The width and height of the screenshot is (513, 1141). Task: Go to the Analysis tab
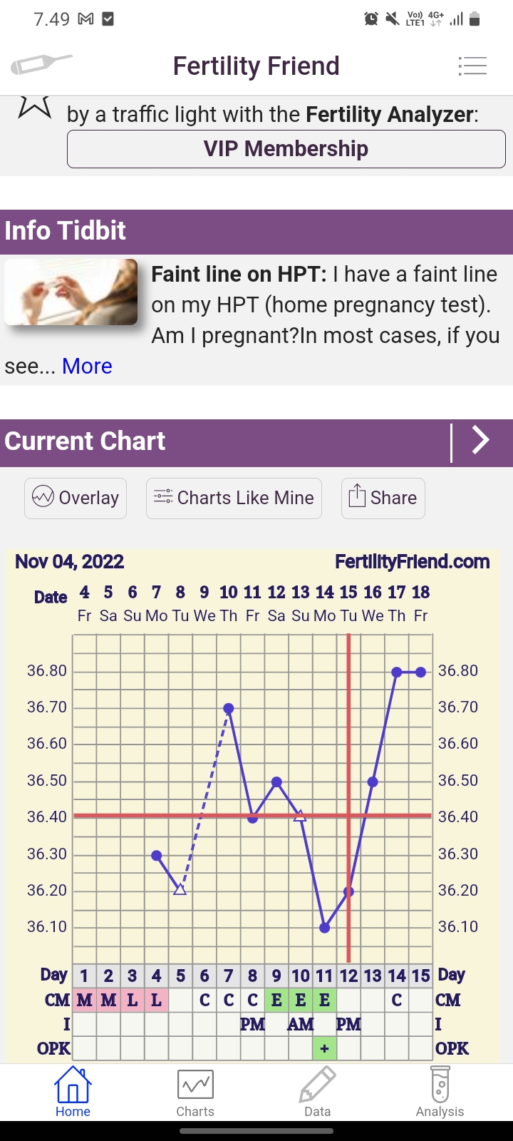pos(440,1092)
